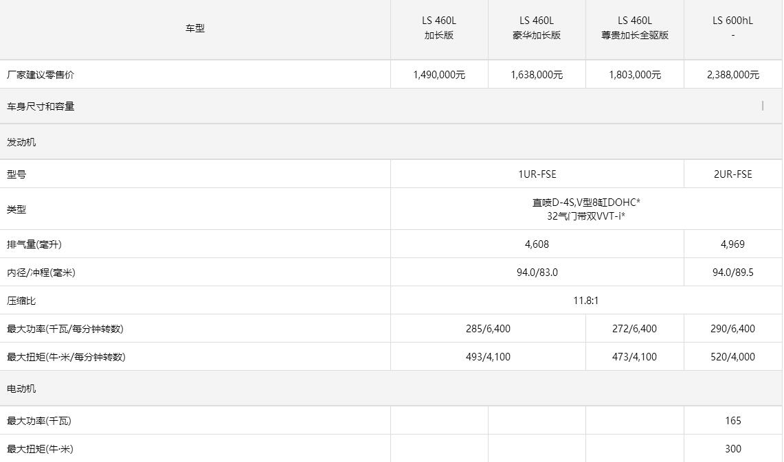This screenshot has height=462, width=784.
Task: Click the 排气量(毫升) row label
Action: click(34, 244)
